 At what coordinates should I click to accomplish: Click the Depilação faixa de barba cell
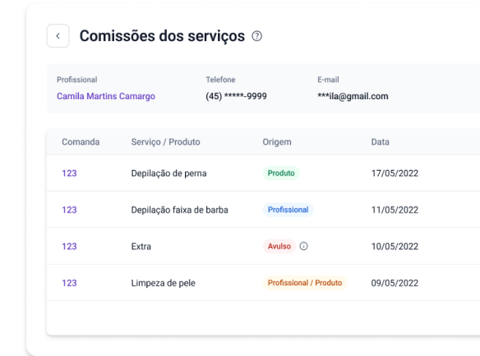point(180,210)
